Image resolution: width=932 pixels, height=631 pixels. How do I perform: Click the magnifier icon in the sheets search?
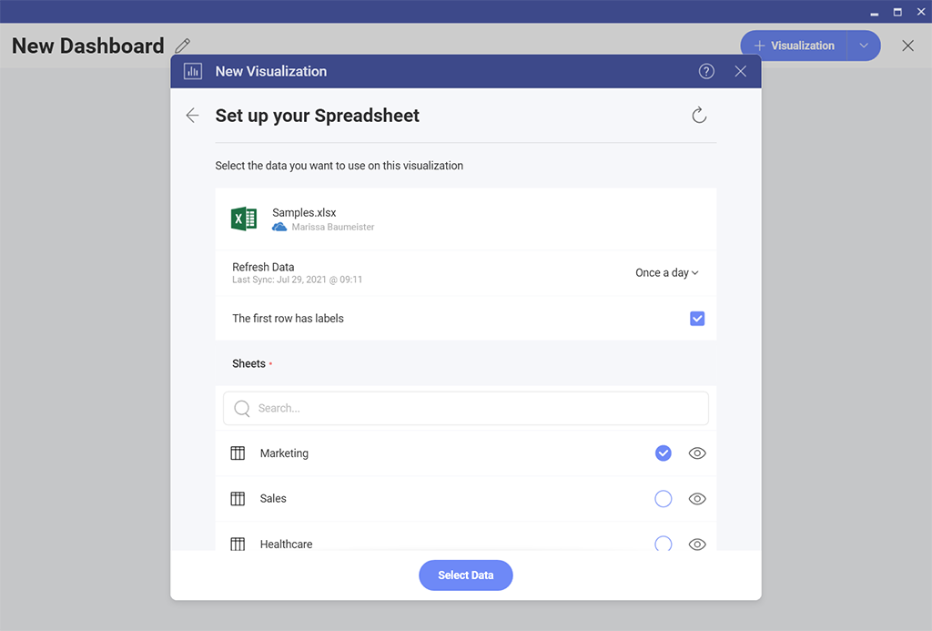[242, 409]
